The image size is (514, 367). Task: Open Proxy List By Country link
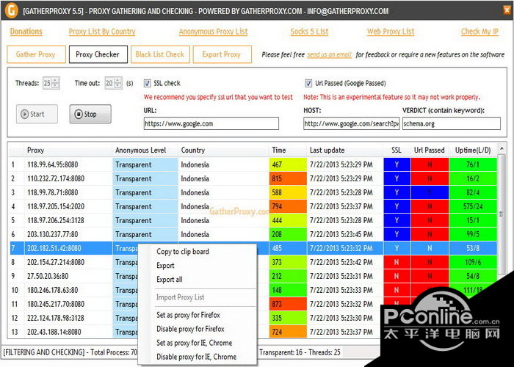point(102,32)
